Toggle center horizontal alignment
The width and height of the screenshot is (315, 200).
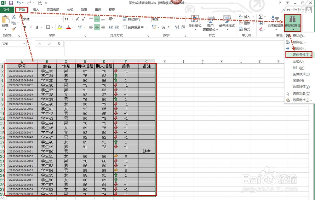(97, 27)
